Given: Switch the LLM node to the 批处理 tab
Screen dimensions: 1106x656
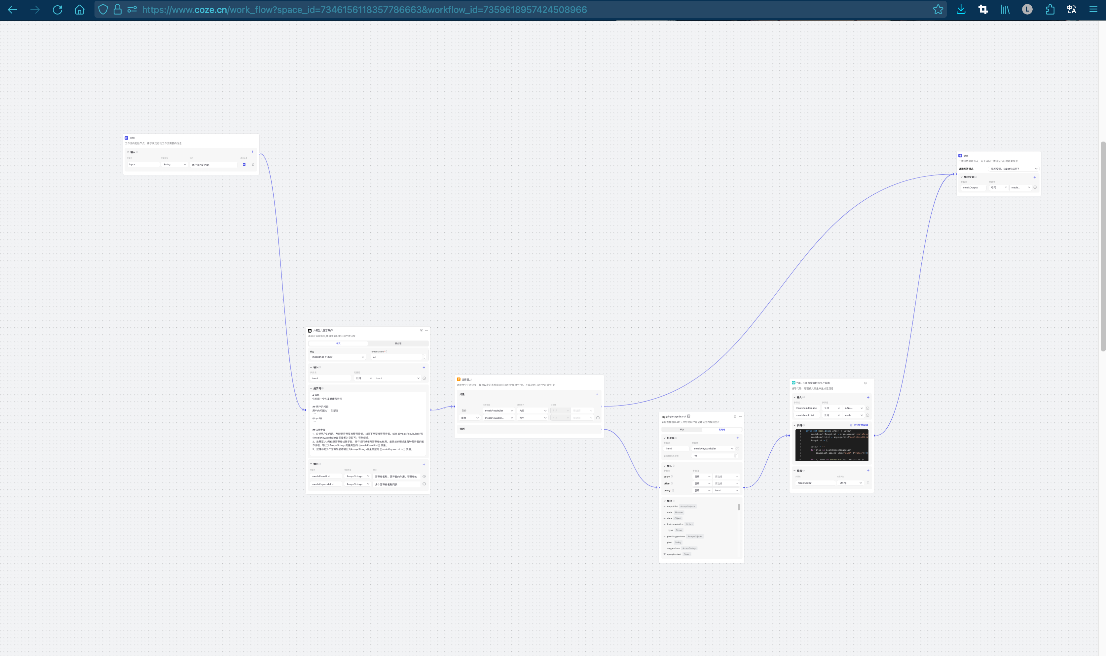Looking at the screenshot, I should pyautogui.click(x=398, y=344).
